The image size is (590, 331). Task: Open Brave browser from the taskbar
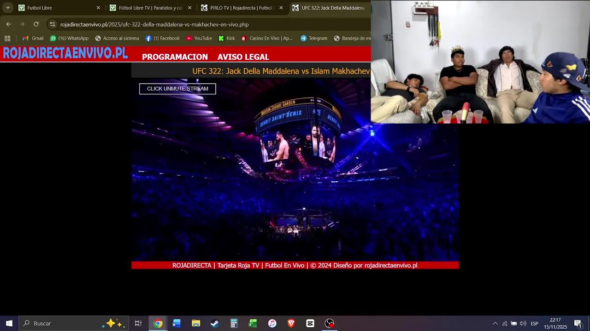click(291, 323)
